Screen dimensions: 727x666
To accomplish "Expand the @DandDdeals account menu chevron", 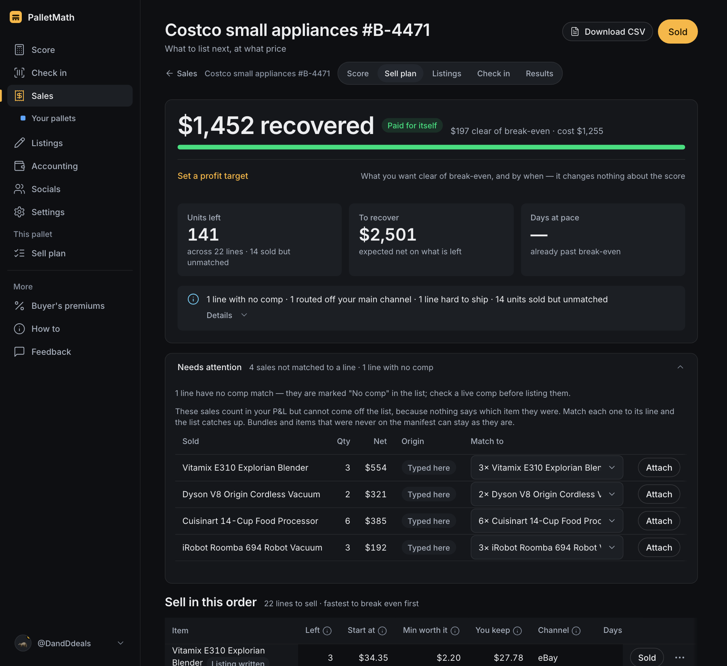I will 120,643.
